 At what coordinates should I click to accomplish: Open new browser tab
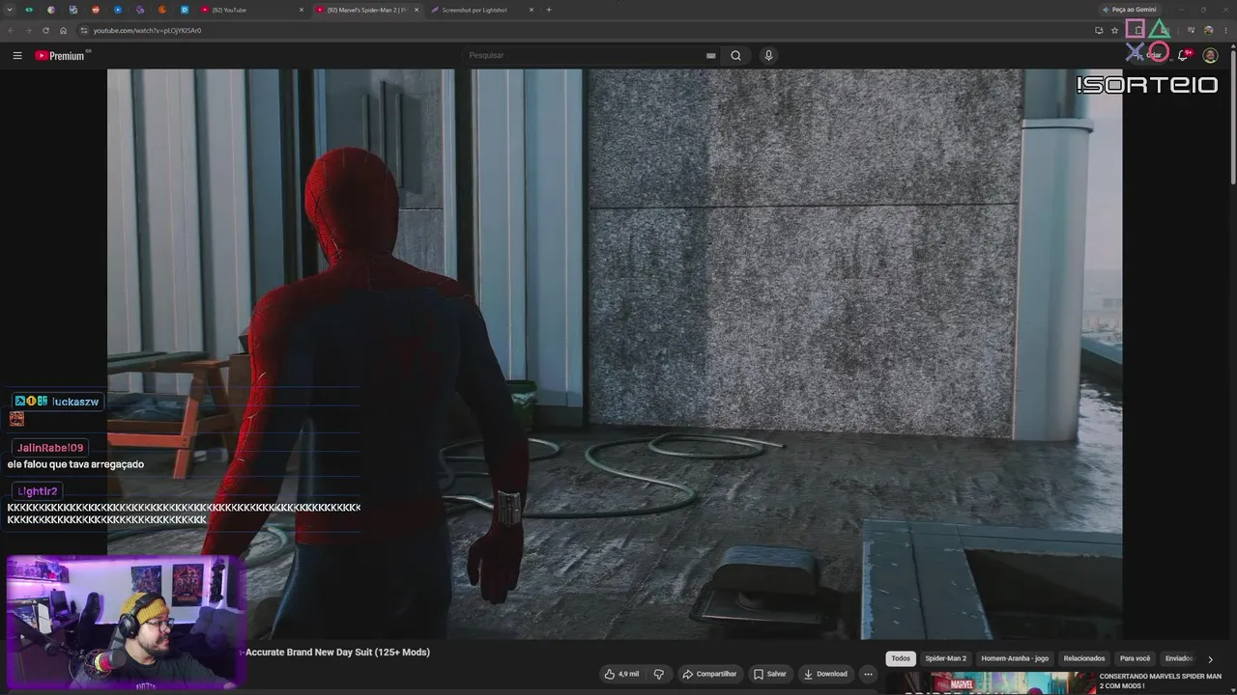549,10
